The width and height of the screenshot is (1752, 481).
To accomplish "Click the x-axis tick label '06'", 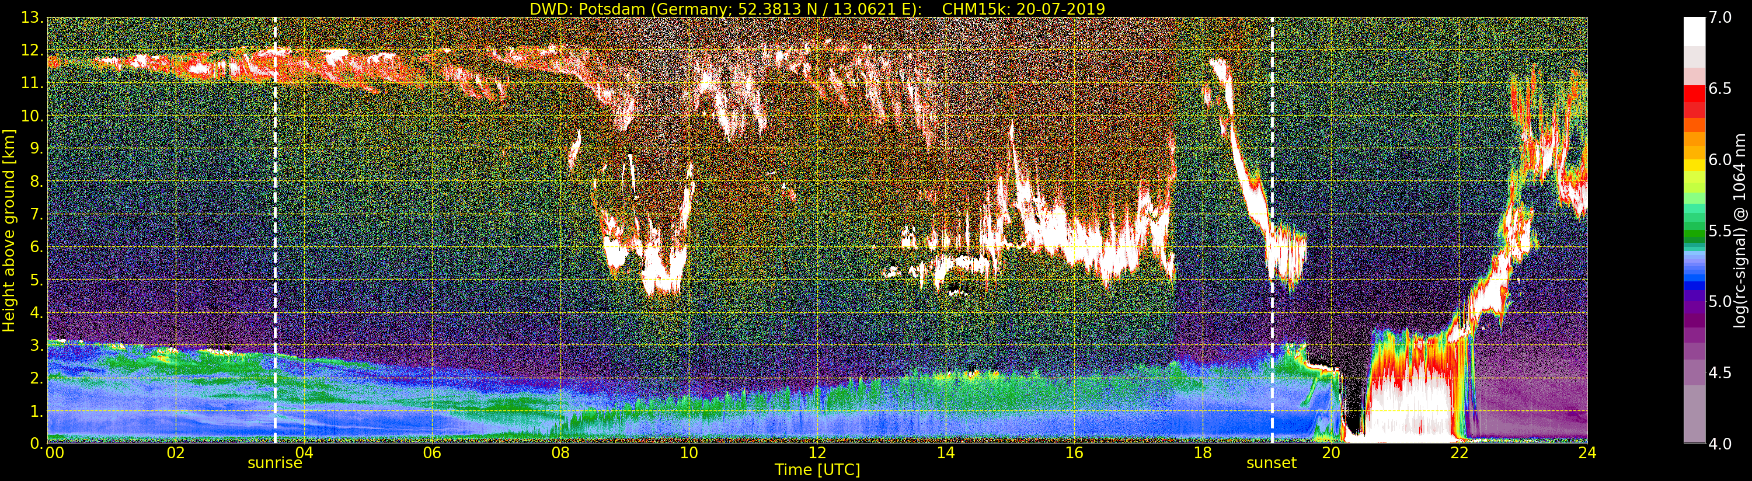I will 432,452.
